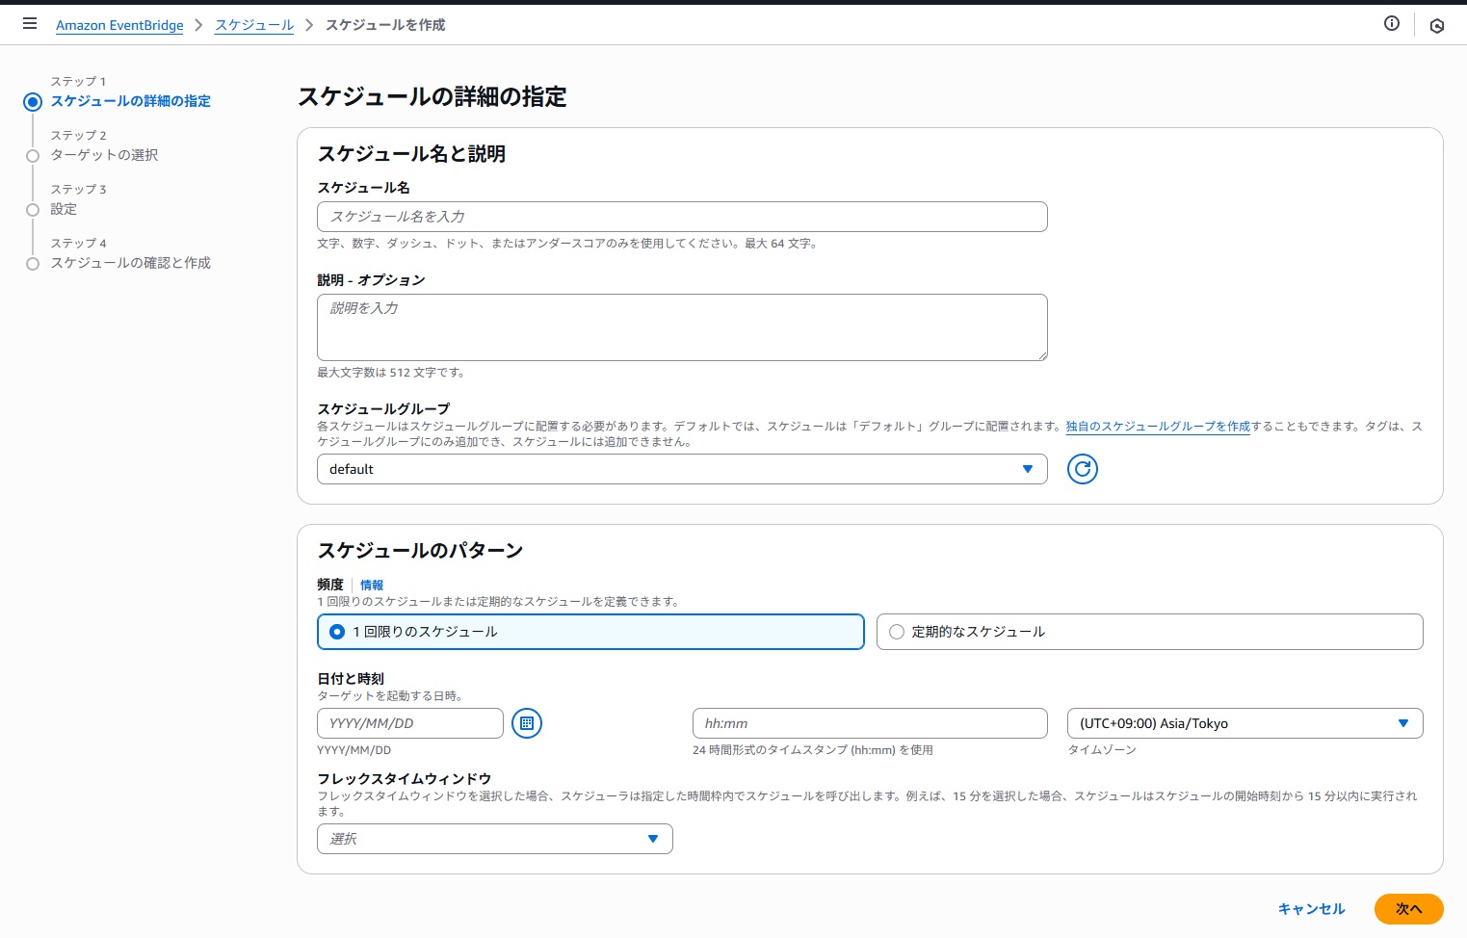This screenshot has width=1467, height=938.
Task: Open the calendar date picker
Action: click(526, 723)
